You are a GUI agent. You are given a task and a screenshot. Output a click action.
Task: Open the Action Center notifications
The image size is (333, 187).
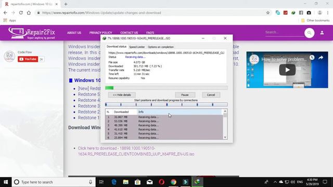click(325, 182)
